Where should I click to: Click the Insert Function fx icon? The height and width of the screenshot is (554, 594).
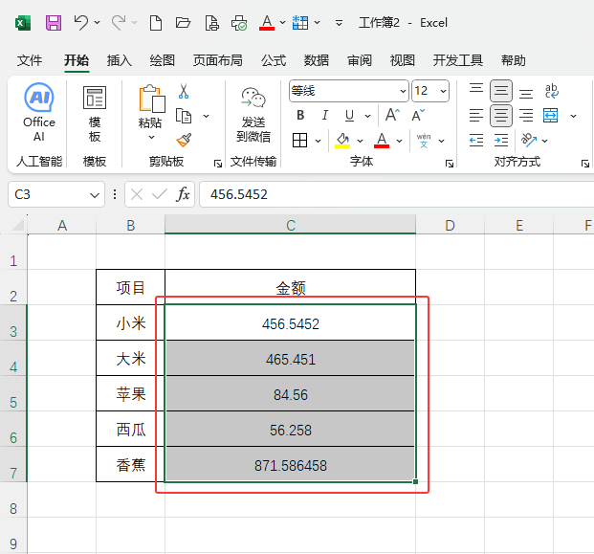coord(183,194)
